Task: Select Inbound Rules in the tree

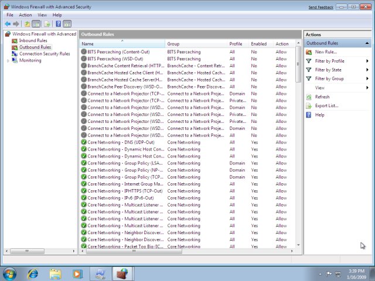Action: [x=33, y=40]
